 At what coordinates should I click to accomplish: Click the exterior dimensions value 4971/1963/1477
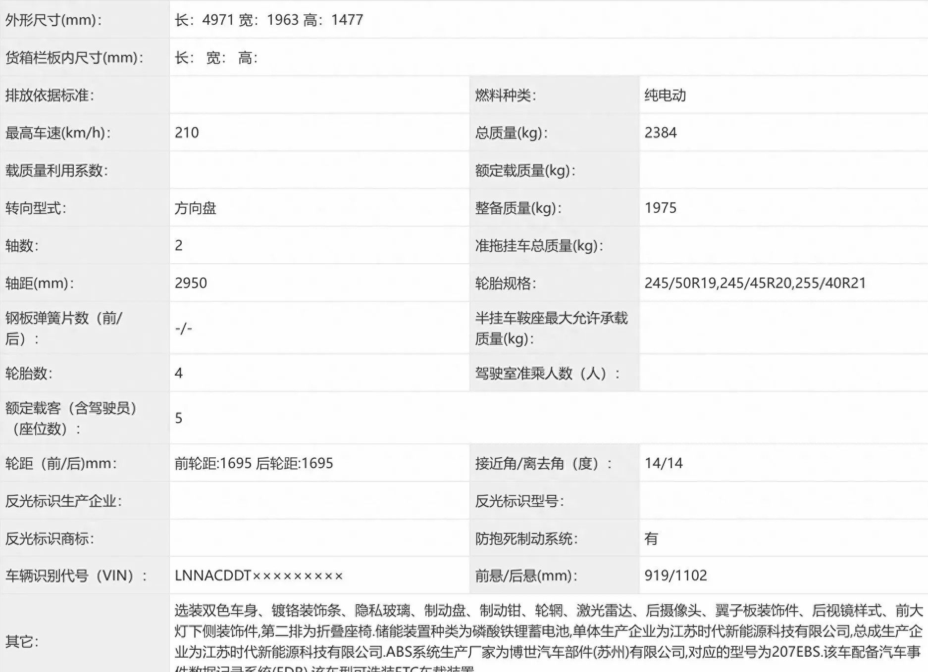coord(269,20)
